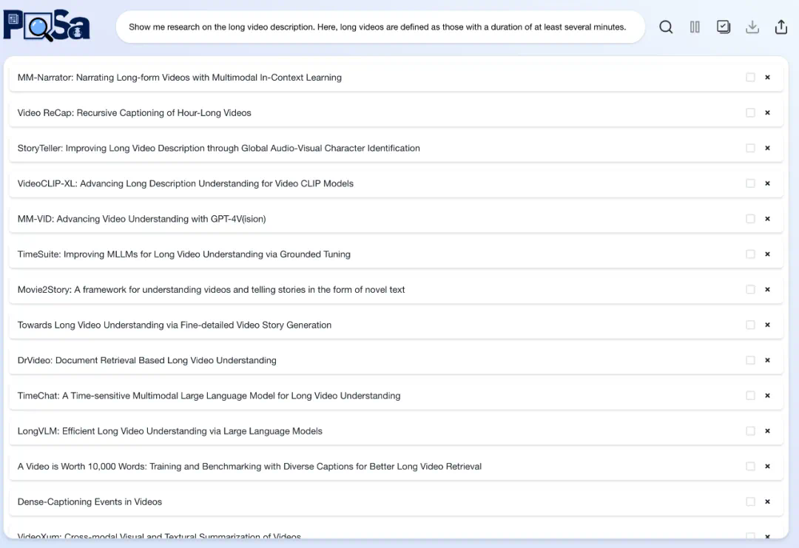Click the search magnifier icon
799x548 pixels.
pyautogui.click(x=666, y=27)
